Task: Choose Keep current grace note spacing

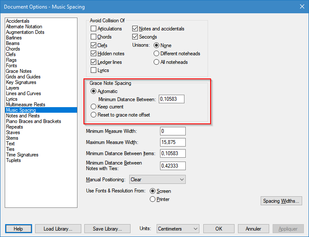Action: (x=94, y=107)
